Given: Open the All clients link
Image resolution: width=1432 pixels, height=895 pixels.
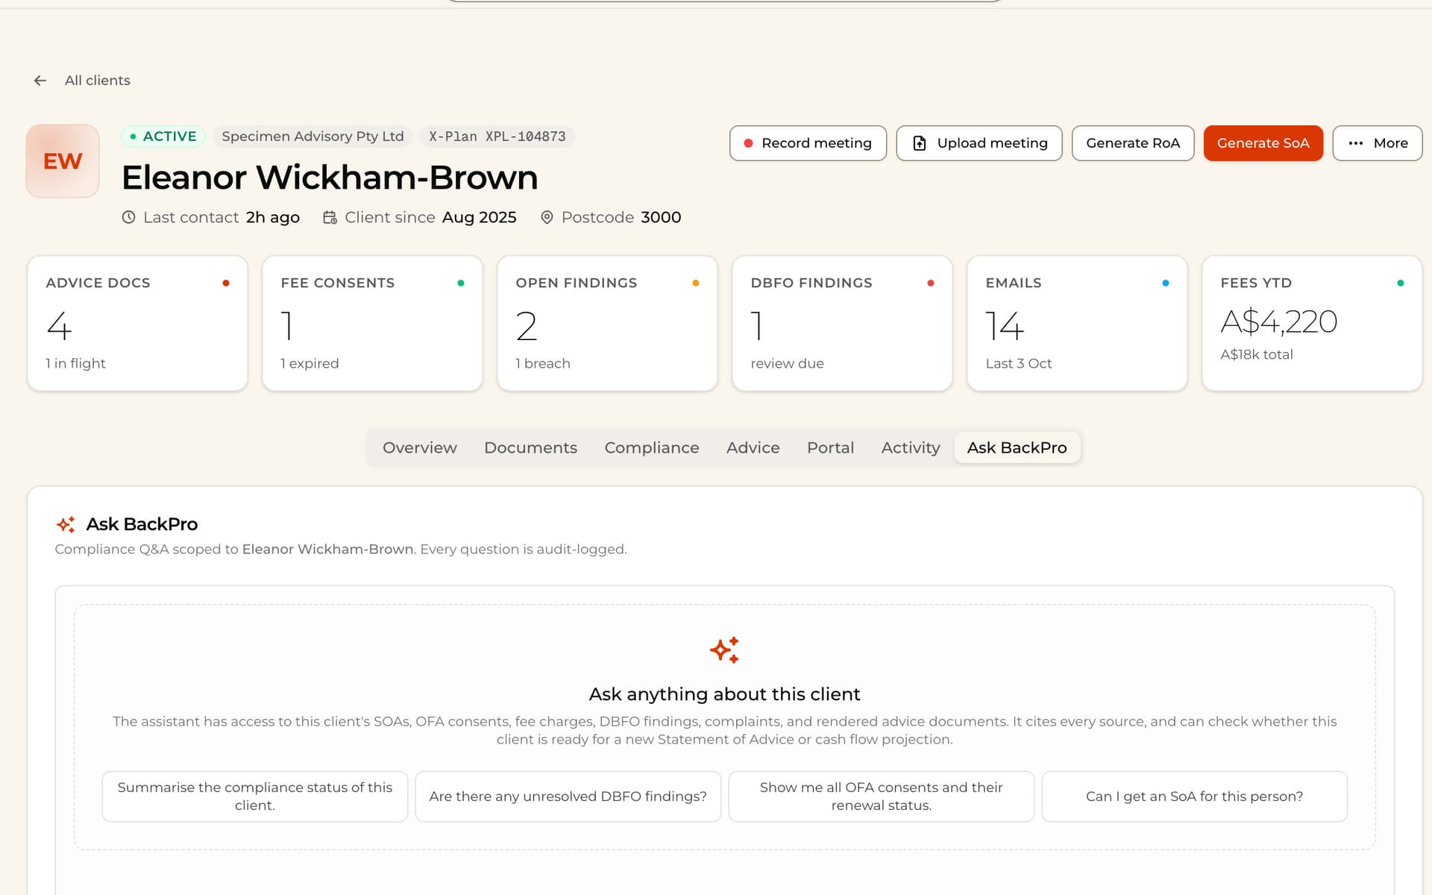Looking at the screenshot, I should (97, 81).
